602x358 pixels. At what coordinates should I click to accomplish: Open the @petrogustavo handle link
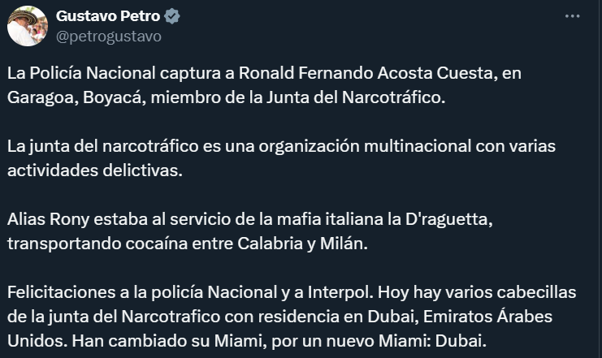tap(108, 36)
